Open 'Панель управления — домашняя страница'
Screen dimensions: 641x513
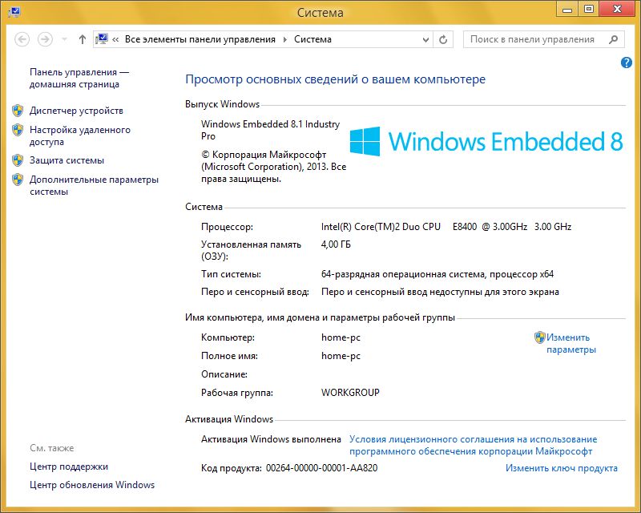[x=79, y=78]
